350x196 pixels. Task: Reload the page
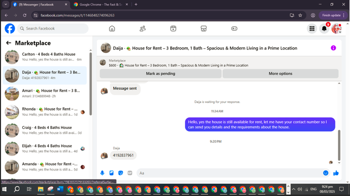pos(25,16)
